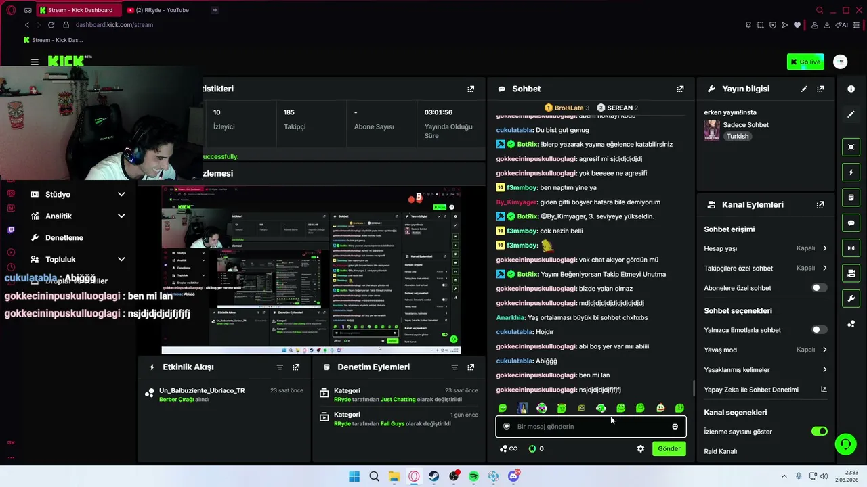The width and height of the screenshot is (867, 487).
Task: Open the emoji picker in the message box
Action: [x=675, y=427]
